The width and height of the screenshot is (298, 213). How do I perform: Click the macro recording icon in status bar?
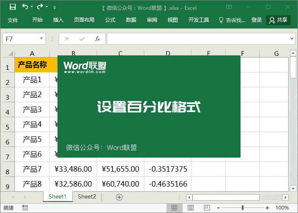point(25,208)
